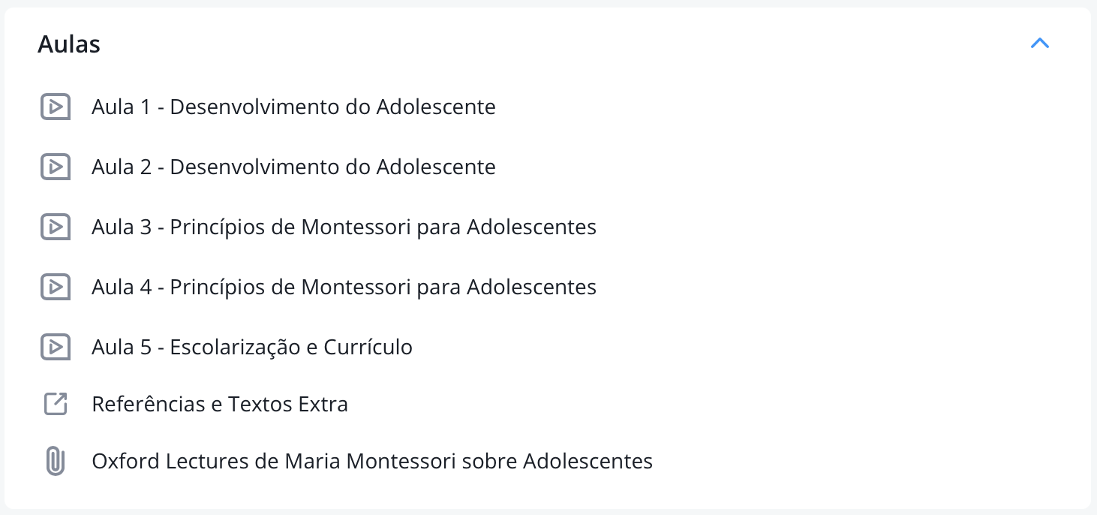Open Referências e Textos Extra link
The height and width of the screenshot is (515, 1097).
tap(220, 405)
